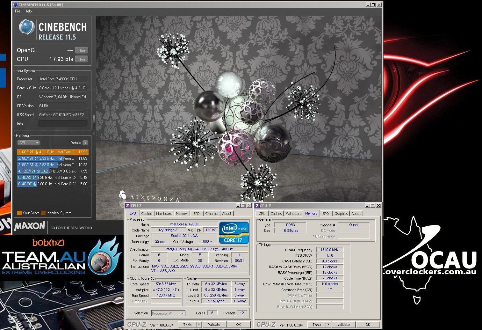Run the OpenGL benchmark
The width and height of the screenshot is (482, 330).
coord(82,50)
